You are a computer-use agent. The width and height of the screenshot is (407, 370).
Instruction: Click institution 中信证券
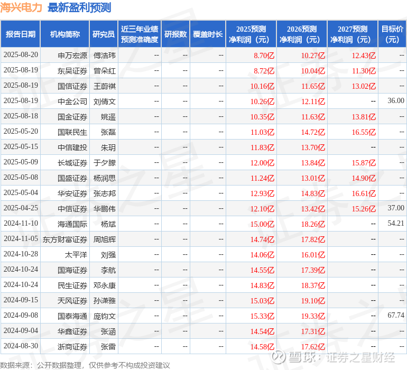coord(72,208)
